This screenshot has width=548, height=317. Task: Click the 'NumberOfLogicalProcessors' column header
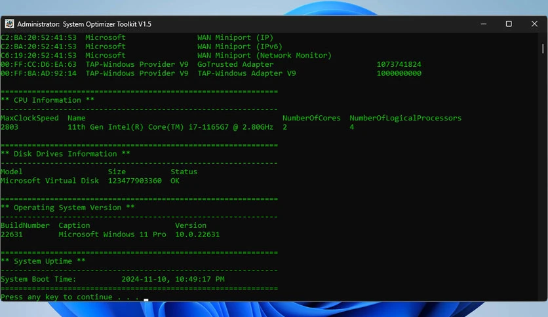(405, 118)
